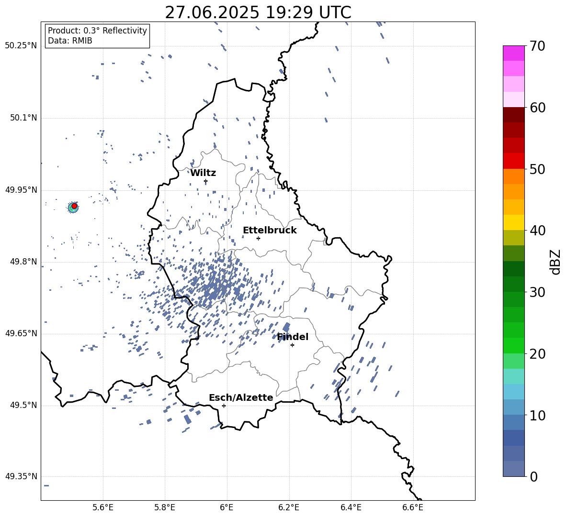
Task: Click the colorbar tick value 70
Action: 537,46
